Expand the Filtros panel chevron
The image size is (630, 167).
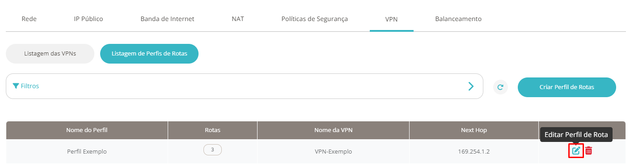tap(471, 86)
